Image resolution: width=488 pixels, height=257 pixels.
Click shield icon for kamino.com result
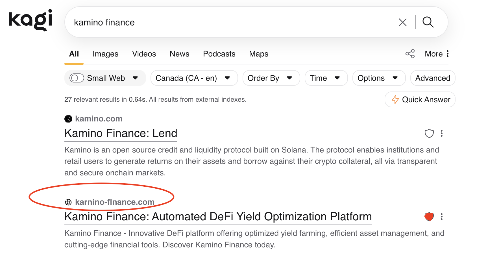pyautogui.click(x=429, y=133)
